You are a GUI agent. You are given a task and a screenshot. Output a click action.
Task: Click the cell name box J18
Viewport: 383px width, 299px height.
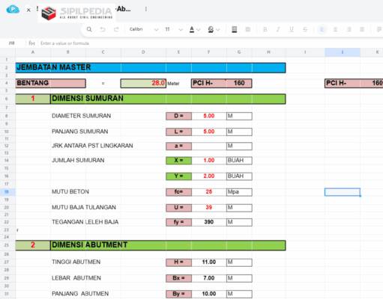[12, 43]
